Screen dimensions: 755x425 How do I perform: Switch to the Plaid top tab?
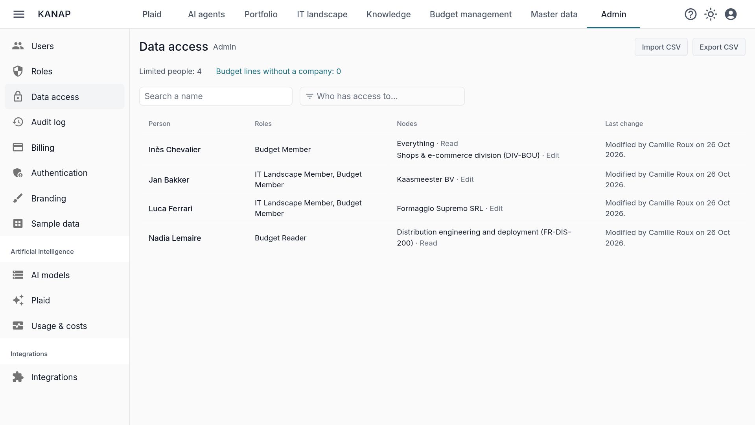point(152,14)
